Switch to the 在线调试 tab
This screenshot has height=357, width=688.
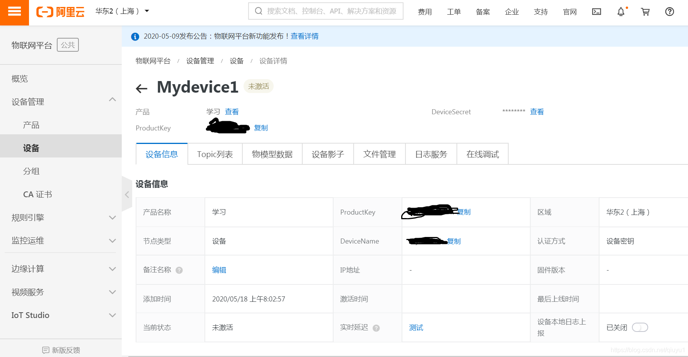point(482,154)
